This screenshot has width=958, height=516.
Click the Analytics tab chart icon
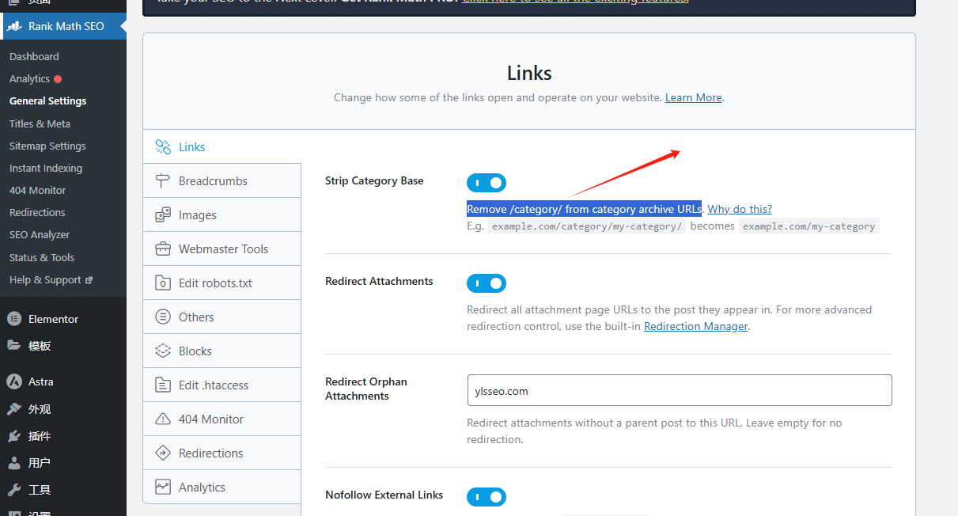tap(163, 487)
